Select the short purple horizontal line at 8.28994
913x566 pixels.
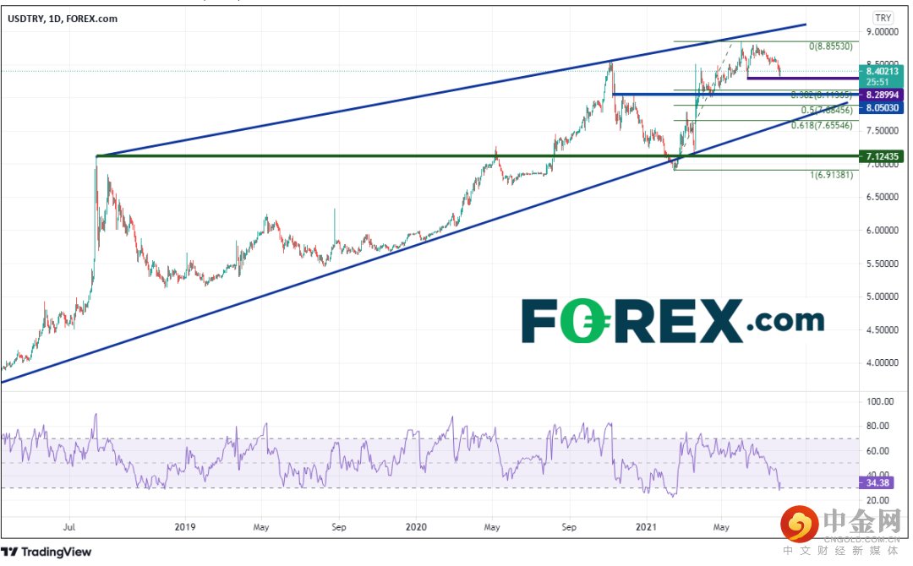[x=803, y=78]
